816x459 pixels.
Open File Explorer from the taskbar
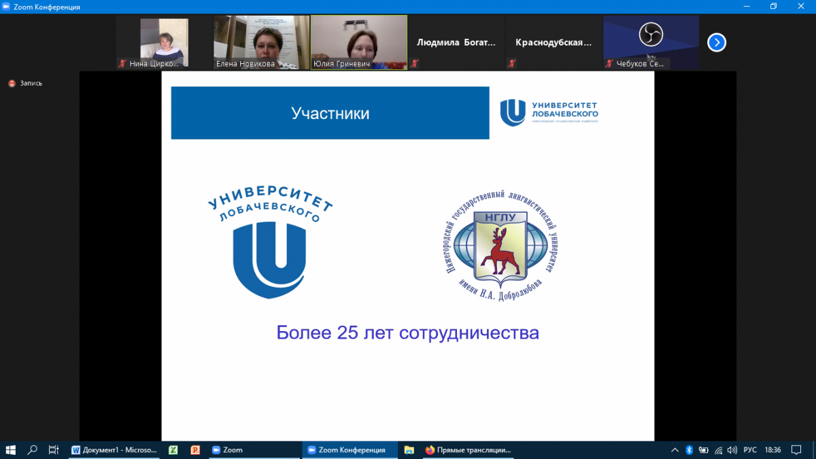tap(409, 449)
